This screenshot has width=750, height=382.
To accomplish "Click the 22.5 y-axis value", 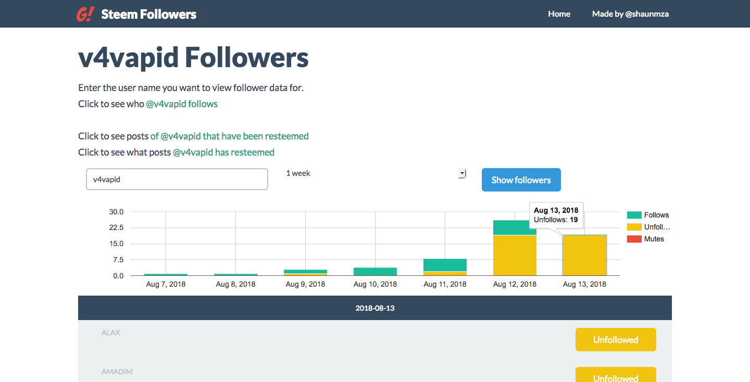I will 116,227.
